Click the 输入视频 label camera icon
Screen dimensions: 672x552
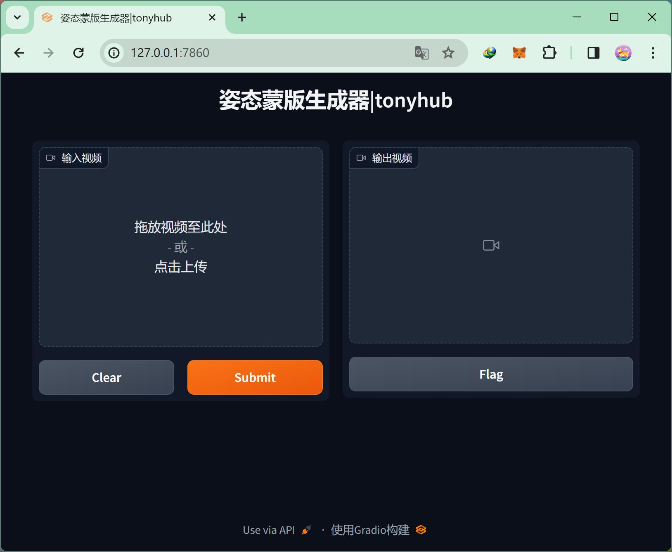[x=51, y=158]
